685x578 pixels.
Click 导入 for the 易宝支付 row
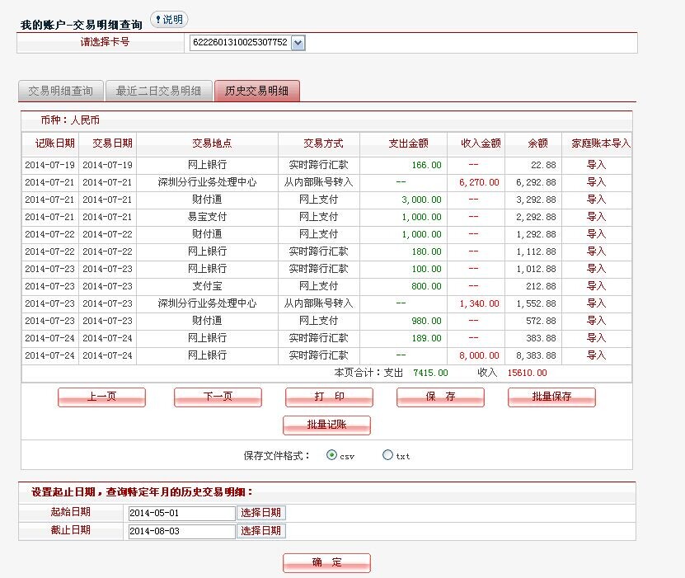596,217
